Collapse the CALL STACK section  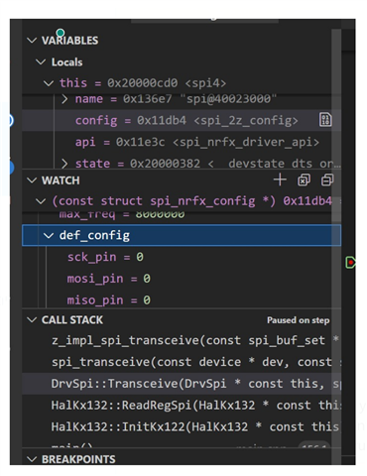click(x=32, y=319)
